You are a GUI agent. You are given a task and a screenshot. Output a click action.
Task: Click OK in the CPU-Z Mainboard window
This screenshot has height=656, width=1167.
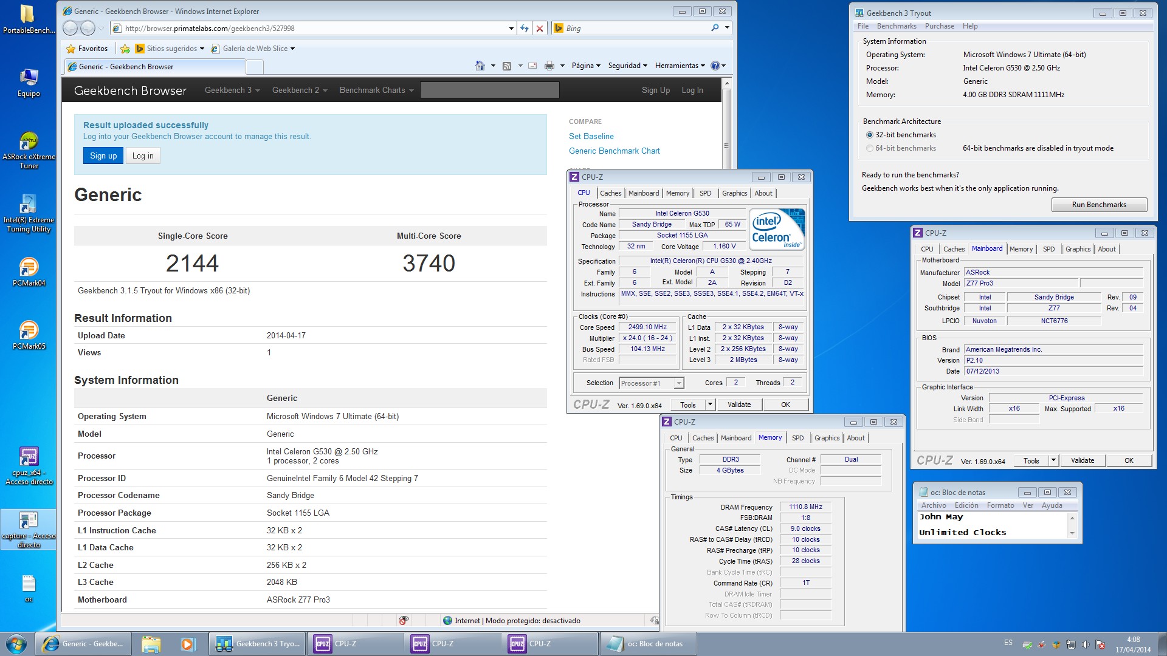point(1128,460)
